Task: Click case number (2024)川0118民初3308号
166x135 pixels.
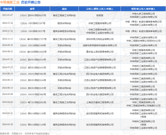Action: click(33, 46)
